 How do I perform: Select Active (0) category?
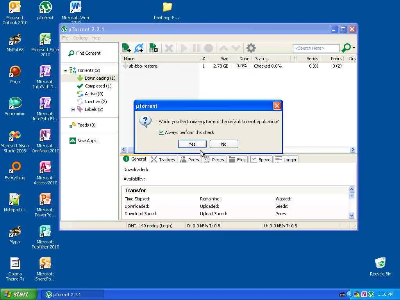pyautogui.click(x=90, y=94)
